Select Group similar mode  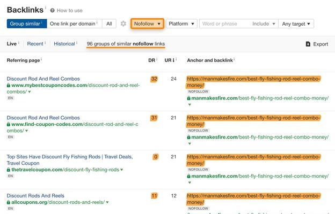(x=27, y=24)
